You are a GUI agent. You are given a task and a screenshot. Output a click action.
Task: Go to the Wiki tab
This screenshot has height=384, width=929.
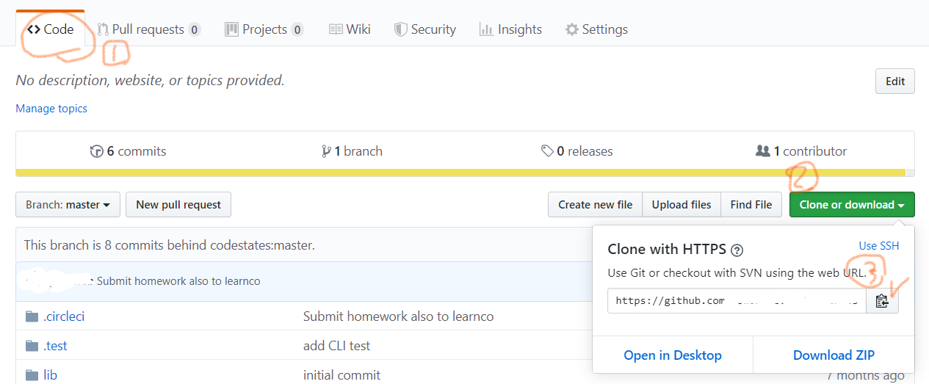click(x=350, y=29)
